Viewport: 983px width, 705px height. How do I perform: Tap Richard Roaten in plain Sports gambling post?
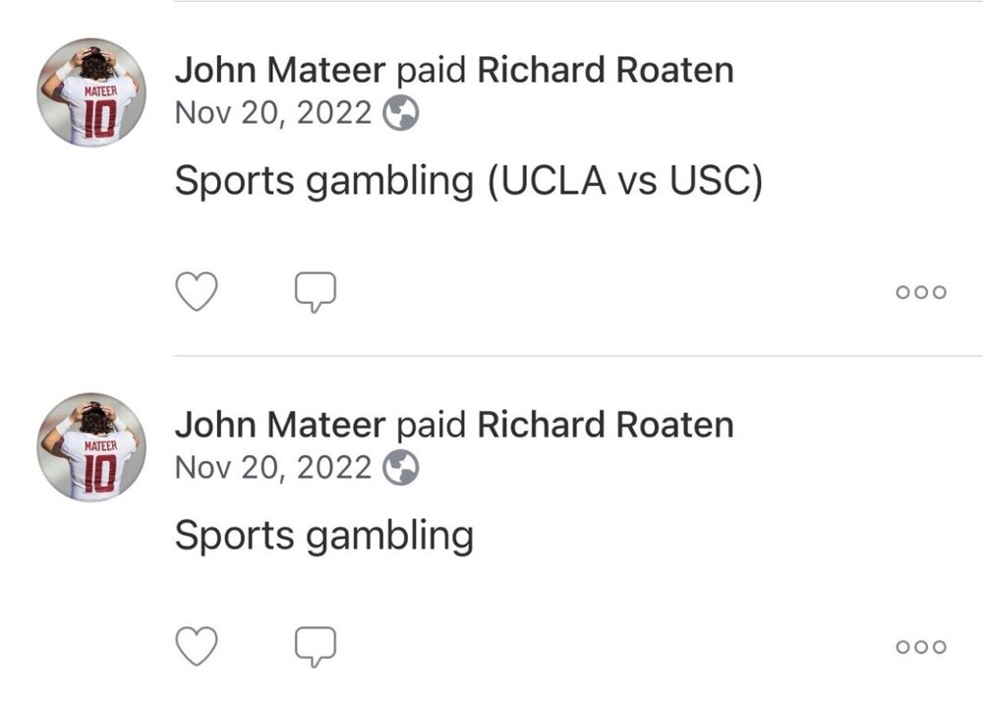pyautogui.click(x=606, y=425)
